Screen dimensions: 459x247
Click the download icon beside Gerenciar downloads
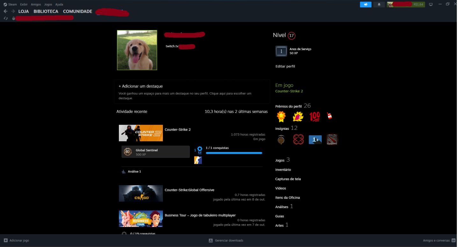[x=211, y=240]
